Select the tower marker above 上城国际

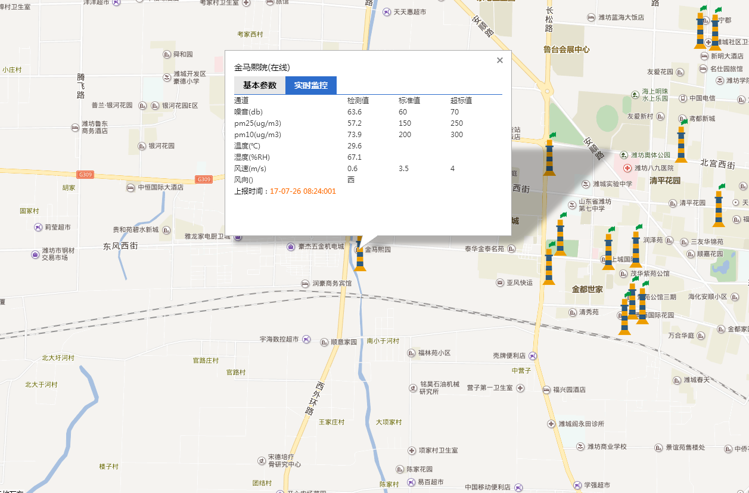point(608,250)
